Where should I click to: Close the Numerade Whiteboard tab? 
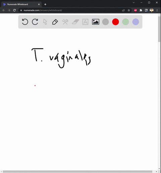point(39,4)
